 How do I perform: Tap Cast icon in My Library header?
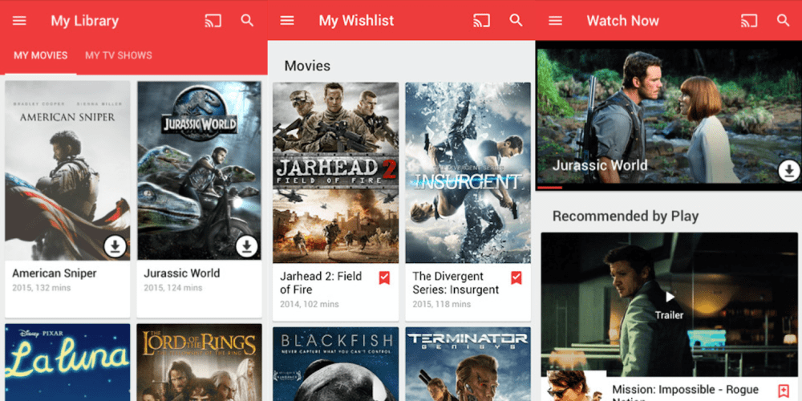[213, 21]
